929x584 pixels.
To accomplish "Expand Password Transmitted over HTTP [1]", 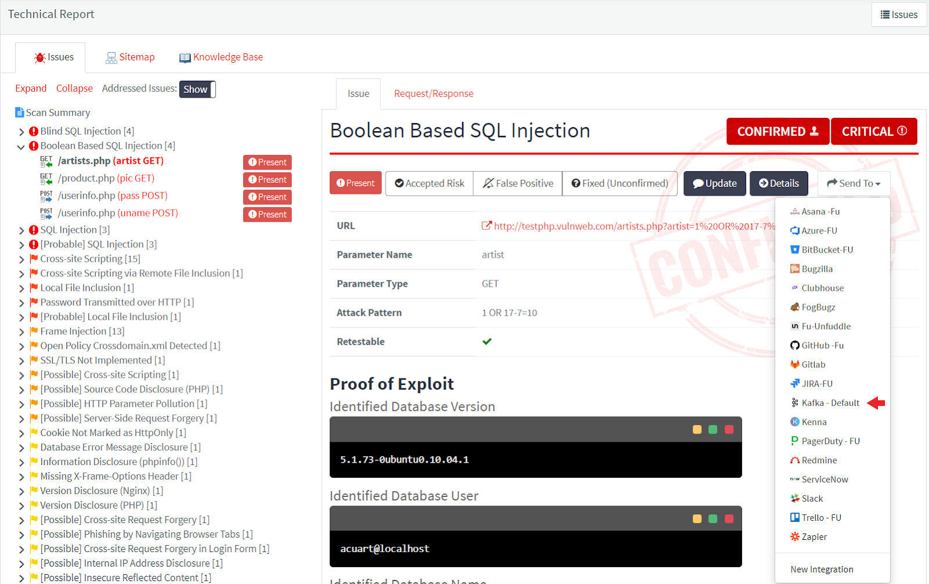I will 21,303.
